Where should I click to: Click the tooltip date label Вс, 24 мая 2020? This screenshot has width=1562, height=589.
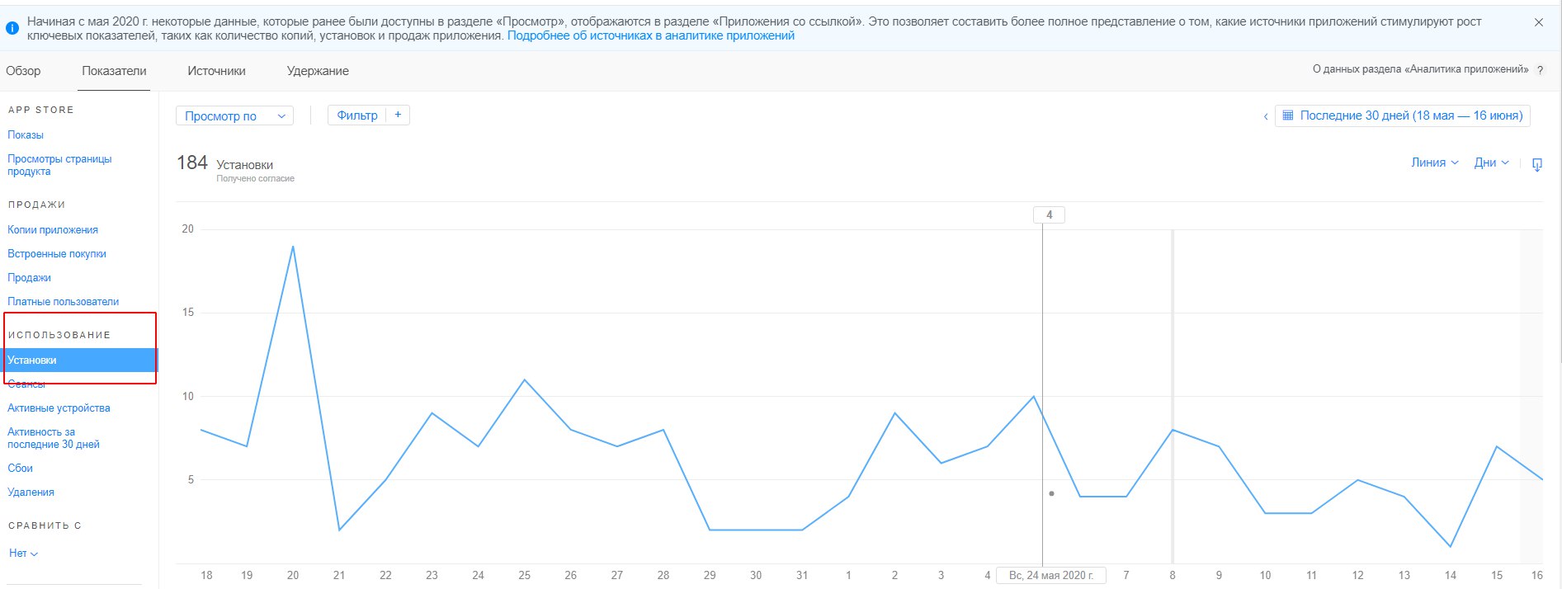pos(1051,575)
